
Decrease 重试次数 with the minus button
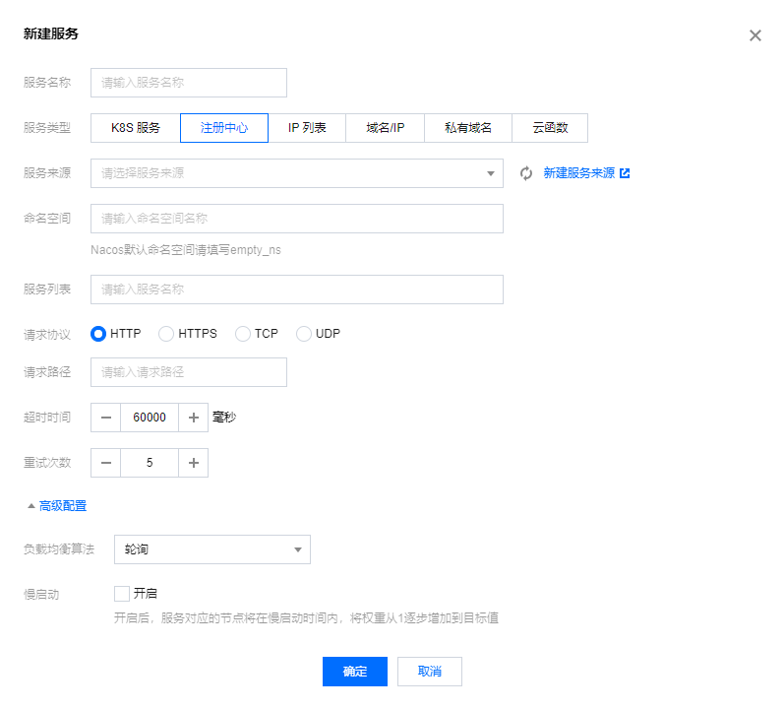click(106, 463)
